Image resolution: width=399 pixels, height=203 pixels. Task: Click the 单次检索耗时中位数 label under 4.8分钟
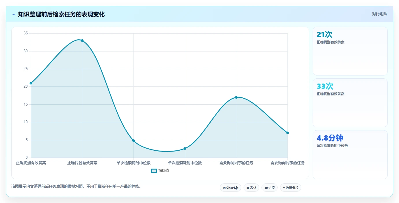(332, 146)
